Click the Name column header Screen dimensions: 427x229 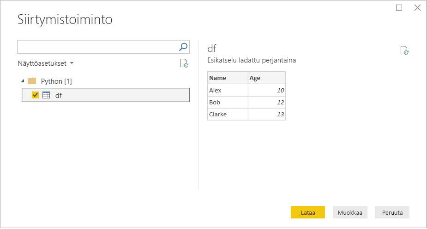(x=228, y=78)
